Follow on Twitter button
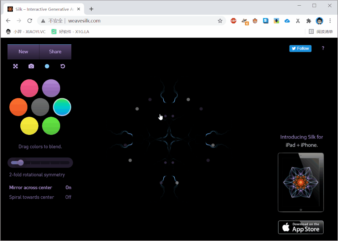 [x=300, y=48]
